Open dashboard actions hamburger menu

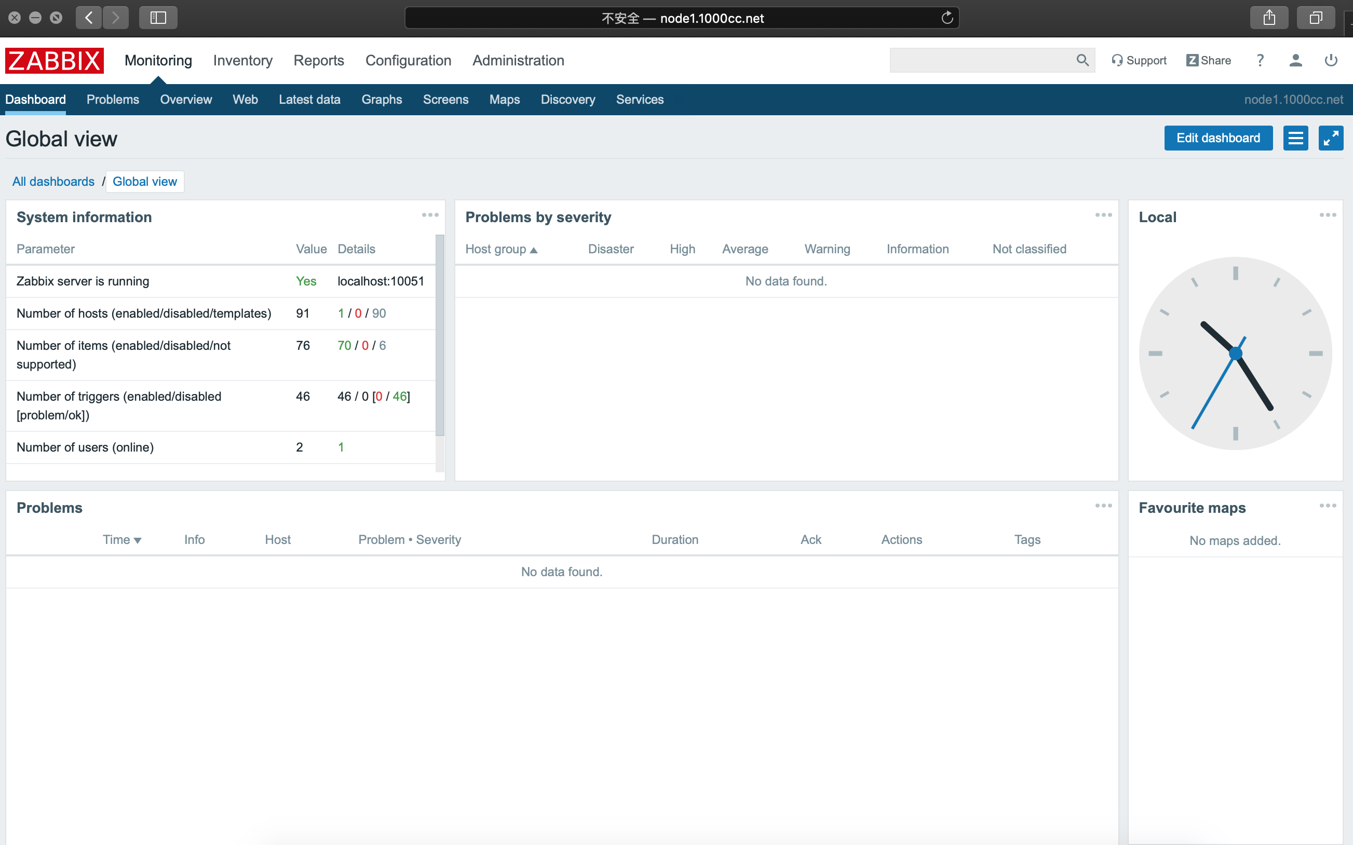(x=1295, y=138)
